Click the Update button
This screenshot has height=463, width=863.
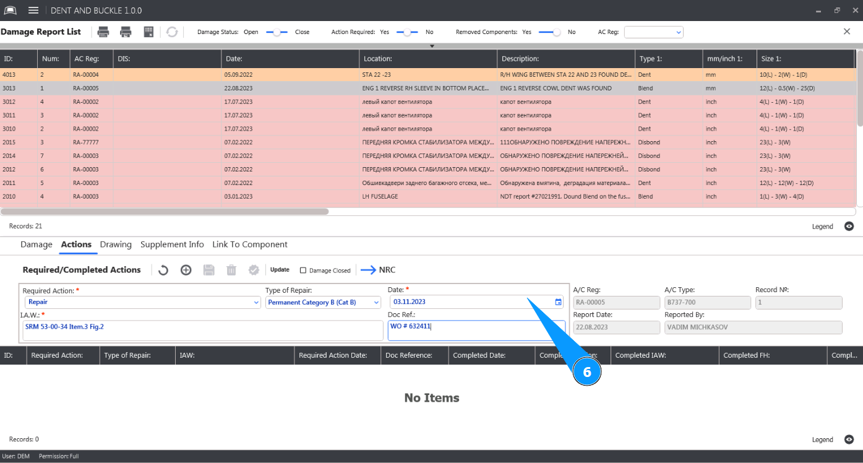tap(280, 270)
